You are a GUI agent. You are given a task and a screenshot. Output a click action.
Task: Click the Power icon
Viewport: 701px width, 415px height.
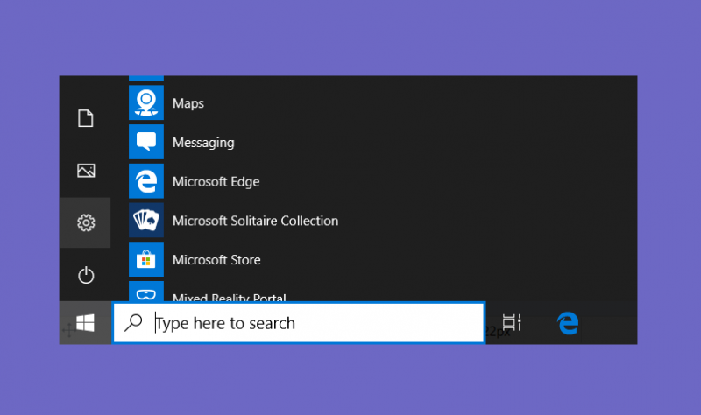pos(86,275)
